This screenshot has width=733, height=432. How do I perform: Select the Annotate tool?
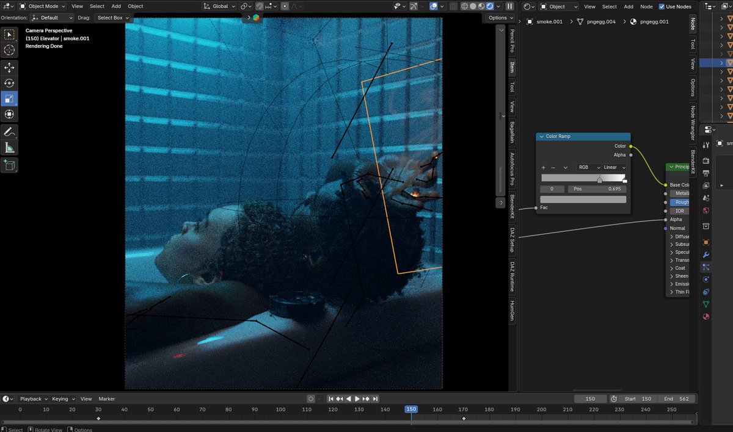point(9,132)
